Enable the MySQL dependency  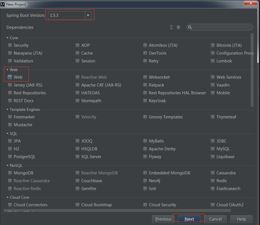pyautogui.click(x=213, y=149)
